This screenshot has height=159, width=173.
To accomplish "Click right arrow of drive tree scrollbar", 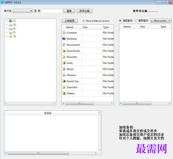I will pyautogui.click(x=54, y=103).
